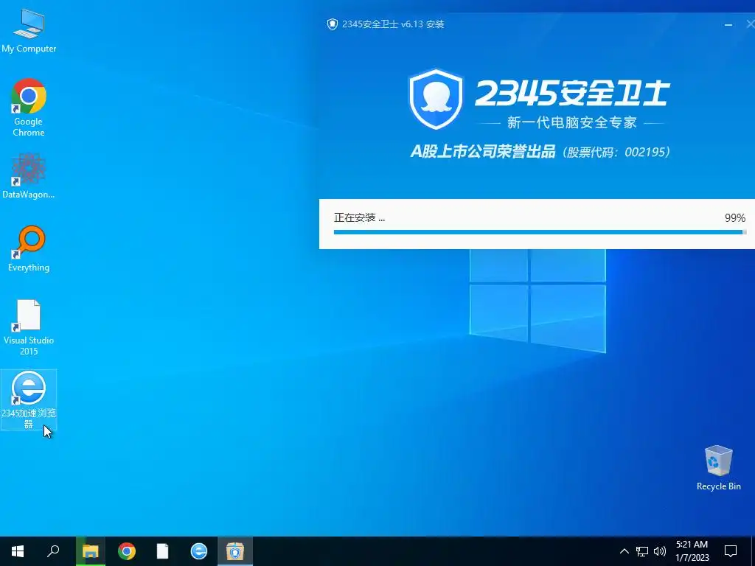Click the 新一代电脑安全专家 slogan text
This screenshot has height=566, width=755.
tap(571, 122)
